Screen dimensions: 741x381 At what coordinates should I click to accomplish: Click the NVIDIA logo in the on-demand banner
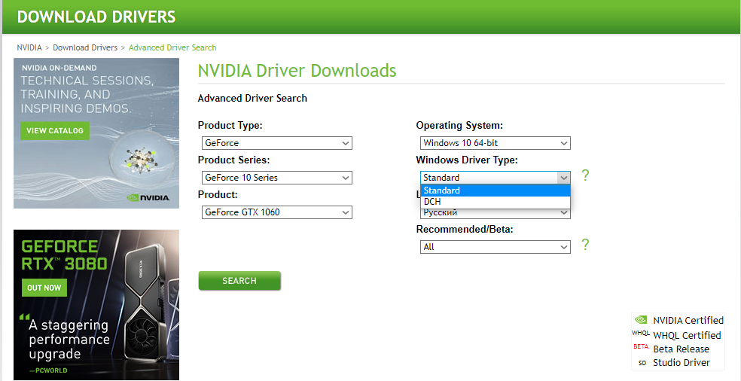pyautogui.click(x=153, y=198)
